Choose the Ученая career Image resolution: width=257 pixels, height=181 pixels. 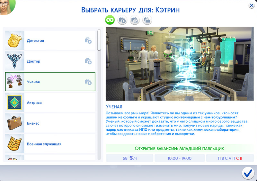pyautogui.click(x=50, y=82)
